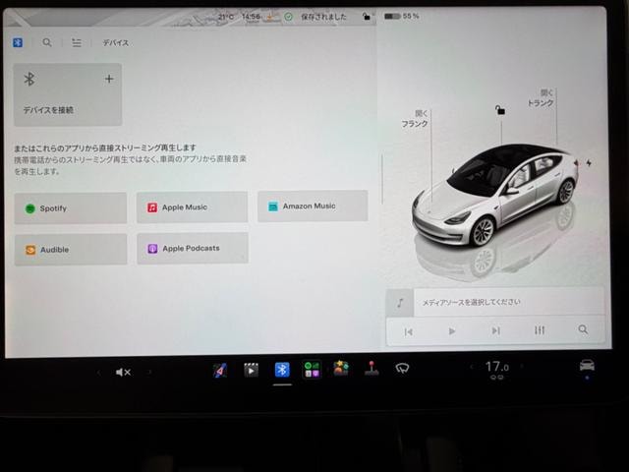This screenshot has height=472, width=629.
Task: Launch Apple Podcasts app
Action: coord(193,249)
